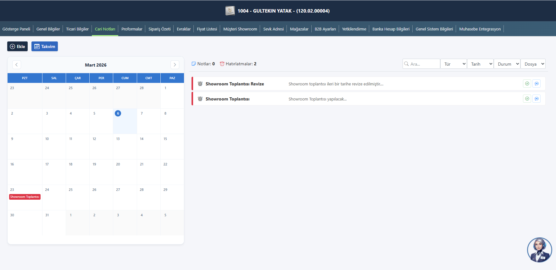Expand the Tür filter dropdown
556x270 pixels.
[453, 64]
